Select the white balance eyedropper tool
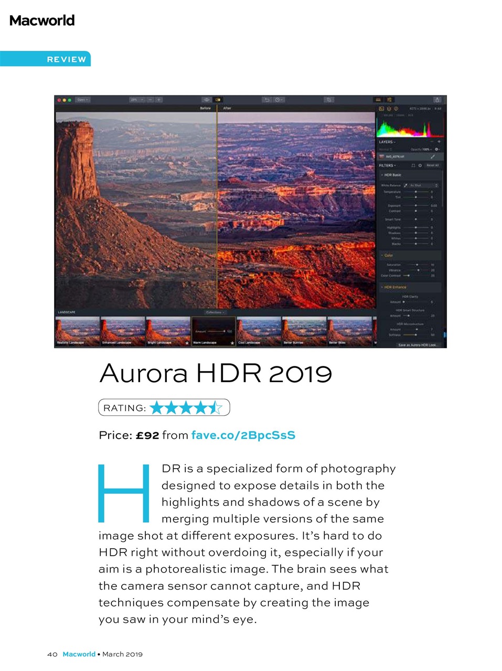This screenshot has width=502, height=671. (x=405, y=186)
